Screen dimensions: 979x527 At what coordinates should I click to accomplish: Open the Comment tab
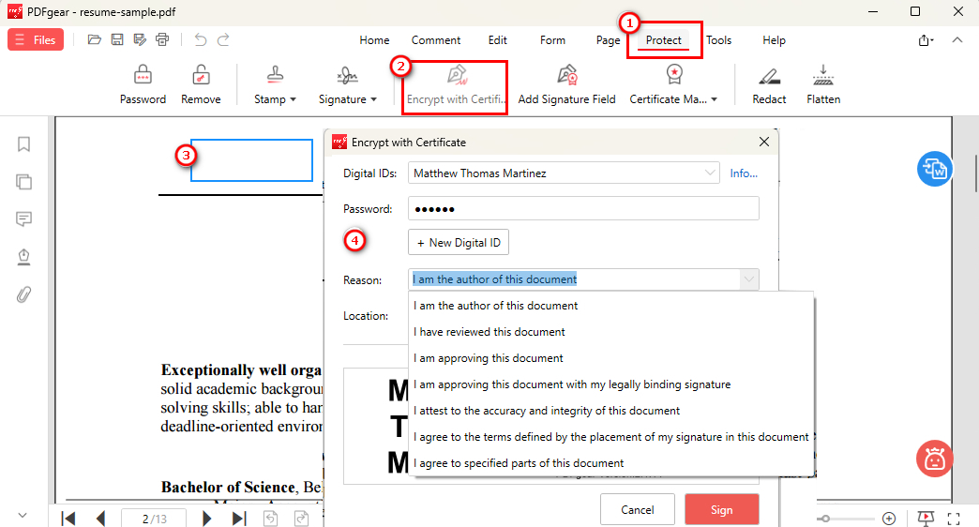(x=436, y=40)
